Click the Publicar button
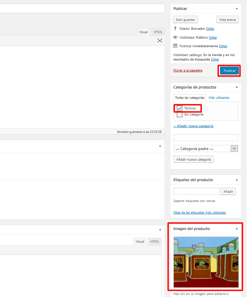This screenshot has width=247, height=297. [x=229, y=71]
